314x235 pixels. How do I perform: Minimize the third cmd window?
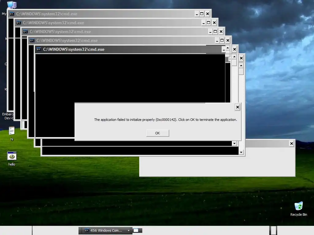(210, 32)
